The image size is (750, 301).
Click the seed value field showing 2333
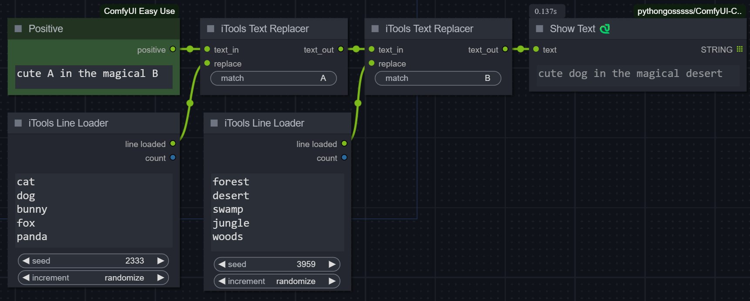coord(93,261)
